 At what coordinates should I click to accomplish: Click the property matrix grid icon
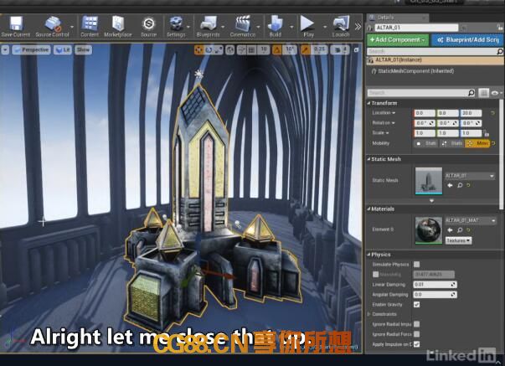(x=483, y=93)
